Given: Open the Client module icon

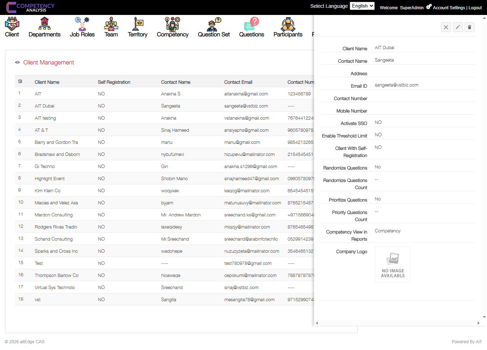Looking at the screenshot, I should pos(12,27).
